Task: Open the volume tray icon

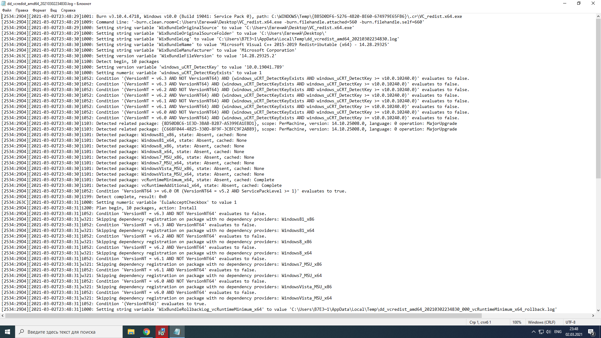Action: (x=548, y=332)
